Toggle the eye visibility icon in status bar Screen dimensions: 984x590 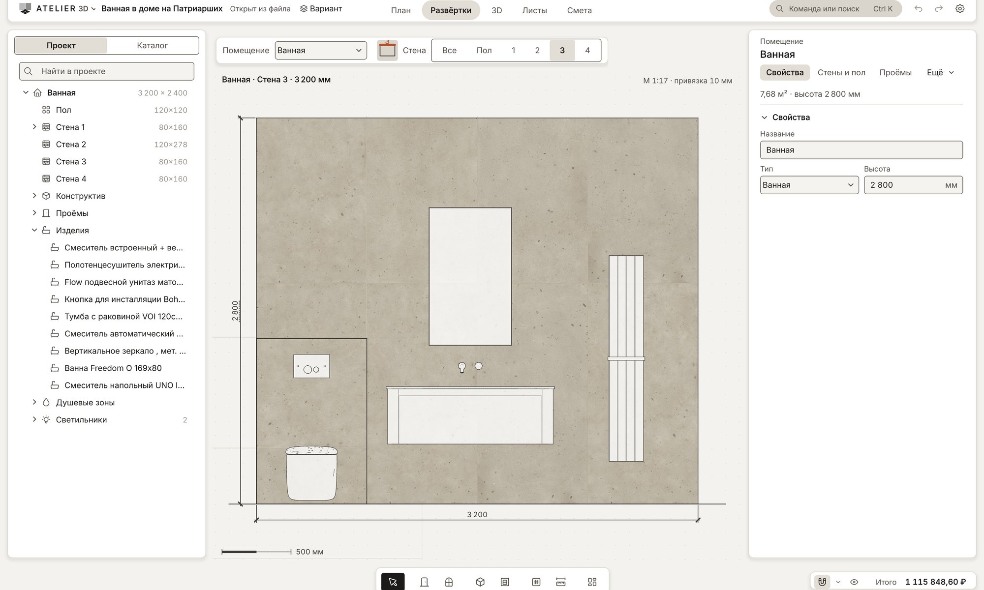click(854, 582)
